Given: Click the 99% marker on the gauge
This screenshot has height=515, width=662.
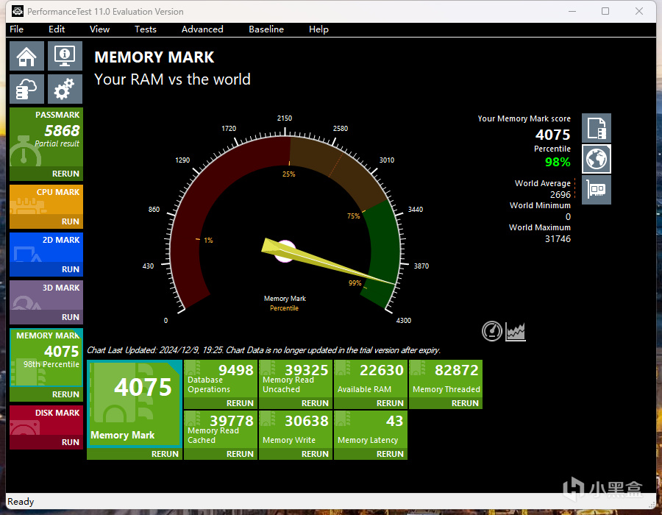Looking at the screenshot, I should pos(355,283).
